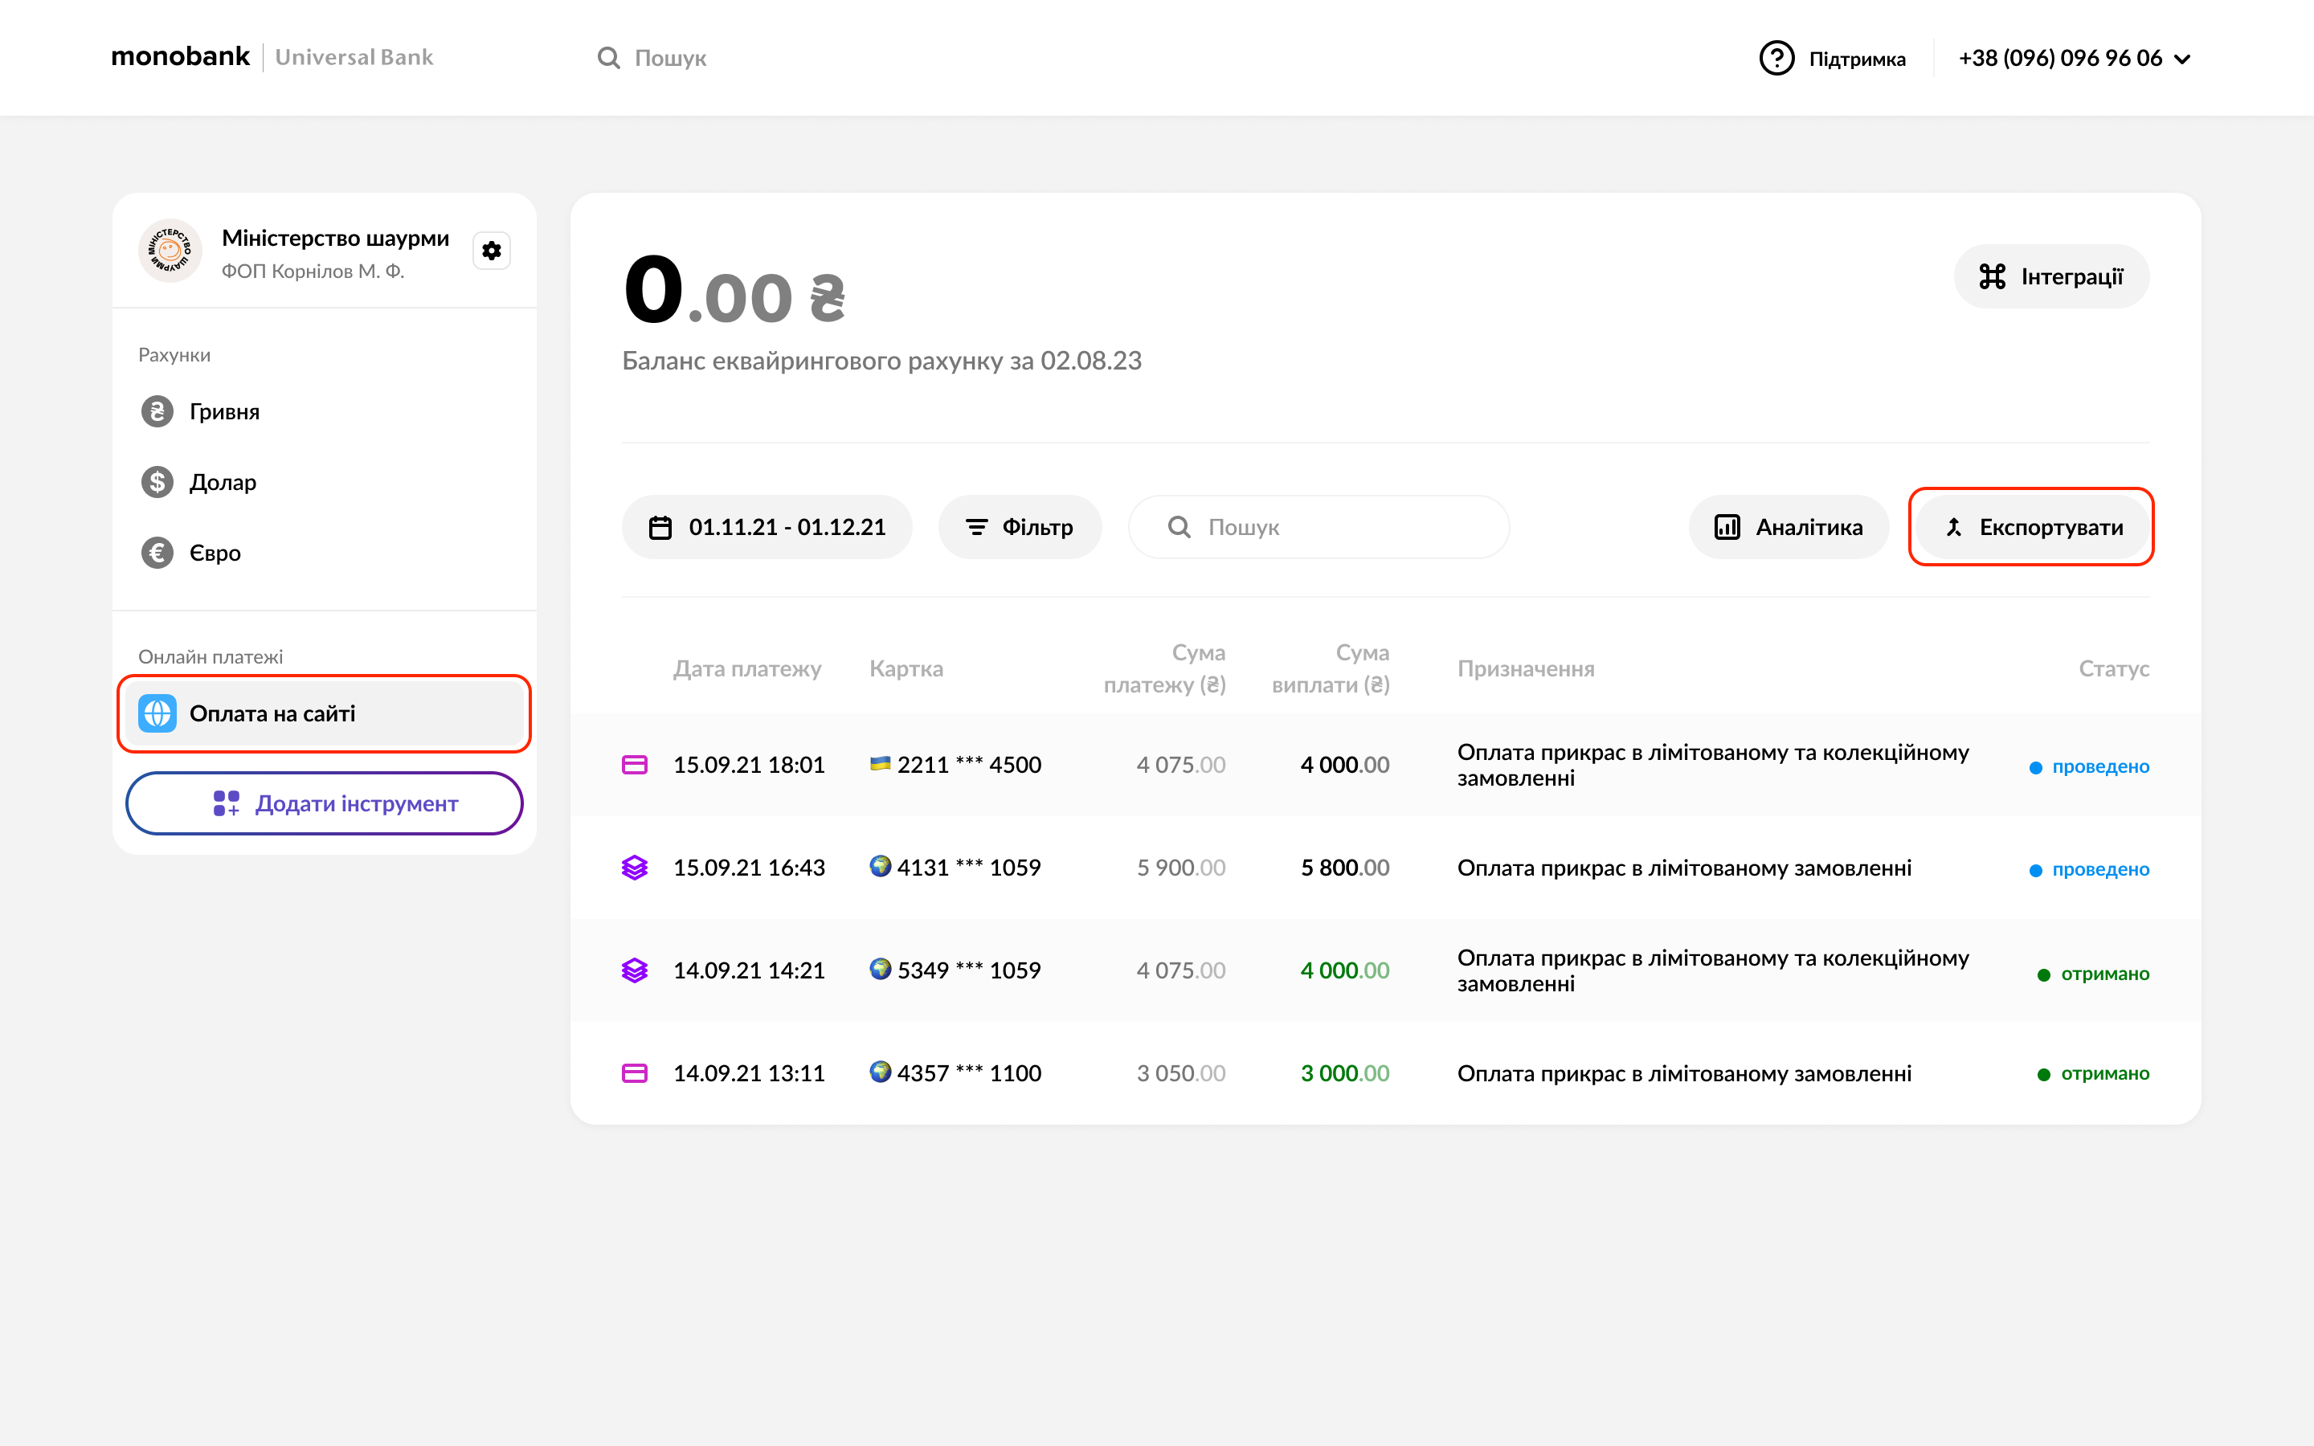Click the top header Пошук search

pos(669,59)
